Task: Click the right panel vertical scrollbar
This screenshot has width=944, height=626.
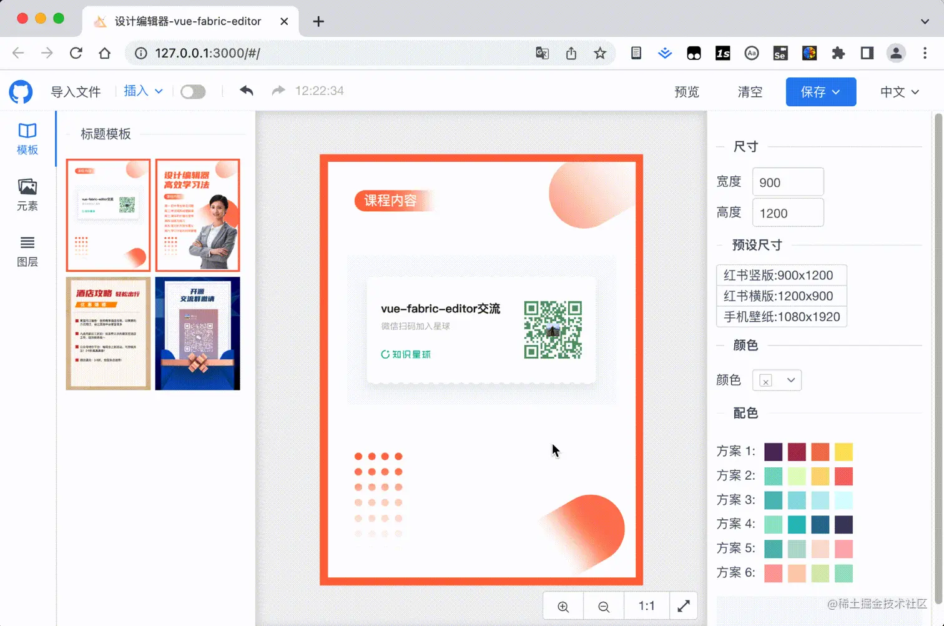Action: [937, 359]
